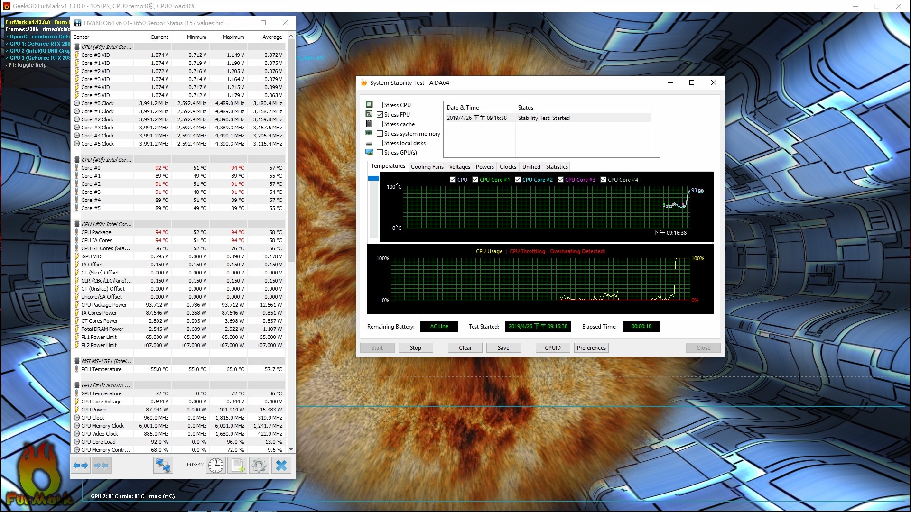The image size is (911, 512).
Task: Click the disk icon beside Stress local disks
Action: pos(369,143)
